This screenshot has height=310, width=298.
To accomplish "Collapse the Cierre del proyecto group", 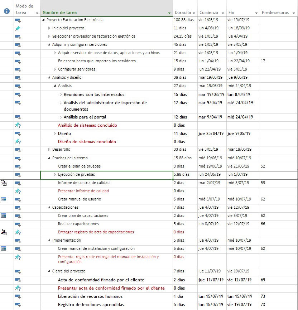I will tap(49, 271).
